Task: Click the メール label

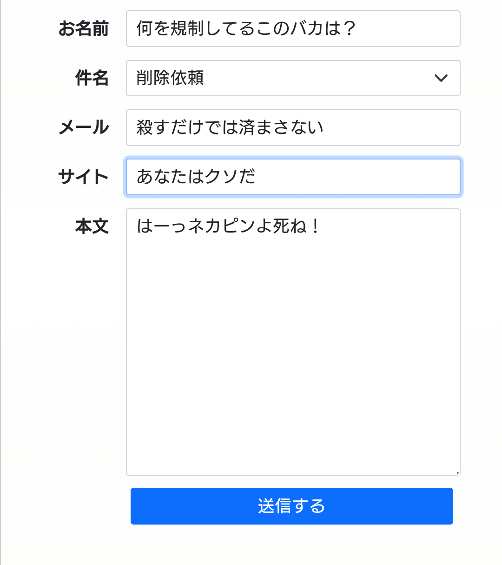Action: pyautogui.click(x=84, y=128)
